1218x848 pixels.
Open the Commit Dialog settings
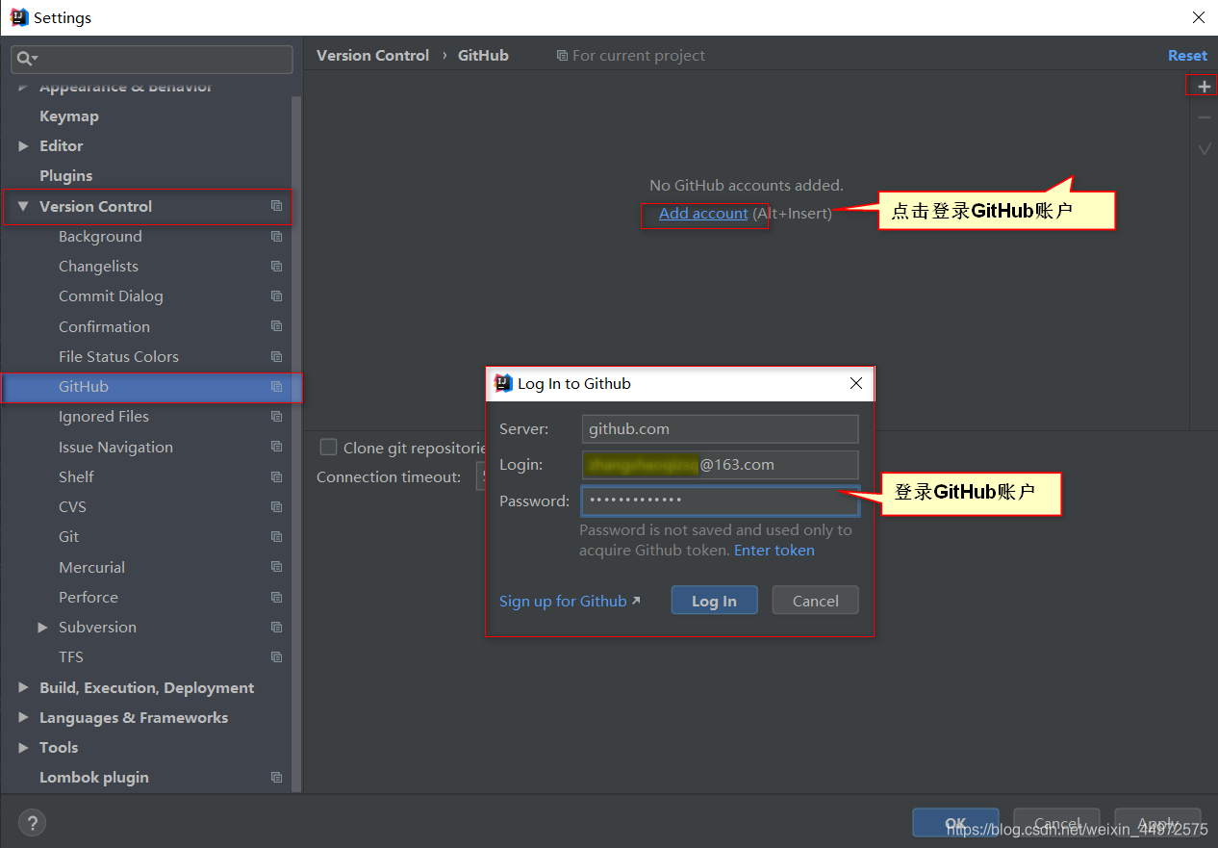point(111,296)
